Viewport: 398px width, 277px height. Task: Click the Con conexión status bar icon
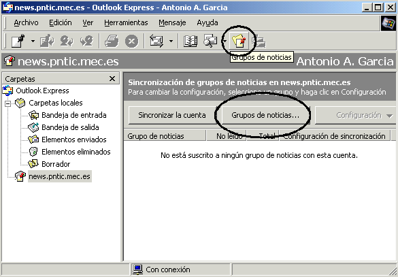pyautogui.click(x=138, y=270)
